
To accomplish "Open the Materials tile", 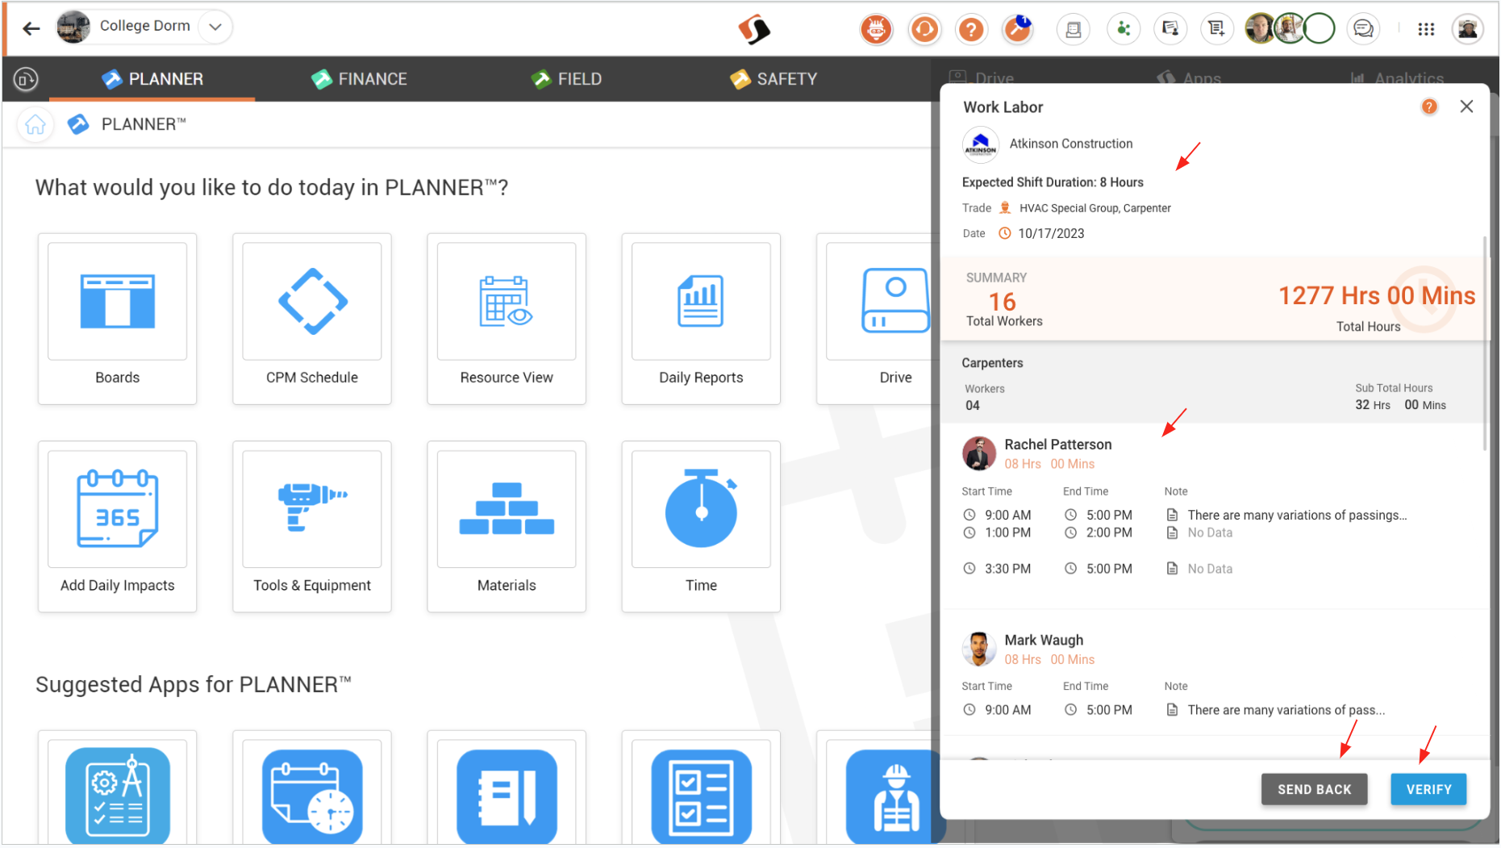I will point(507,526).
